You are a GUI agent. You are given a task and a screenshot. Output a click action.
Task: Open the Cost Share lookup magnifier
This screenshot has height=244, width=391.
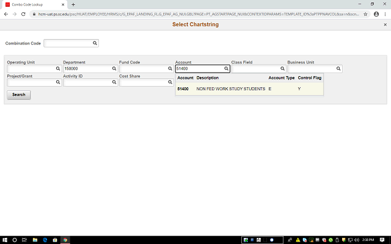point(170,82)
